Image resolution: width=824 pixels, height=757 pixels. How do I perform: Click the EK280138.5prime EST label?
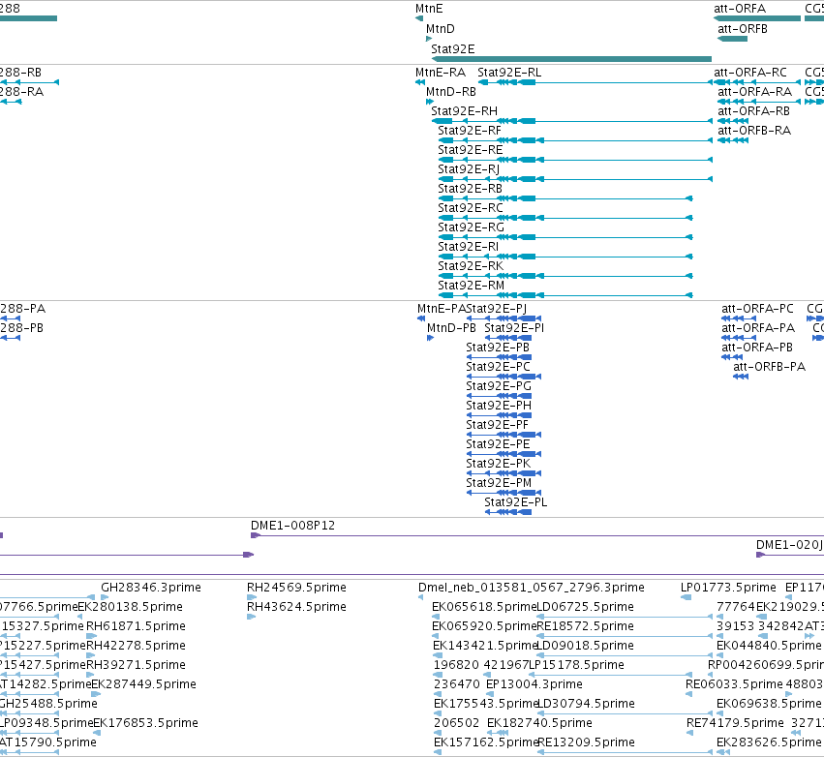click(x=130, y=607)
